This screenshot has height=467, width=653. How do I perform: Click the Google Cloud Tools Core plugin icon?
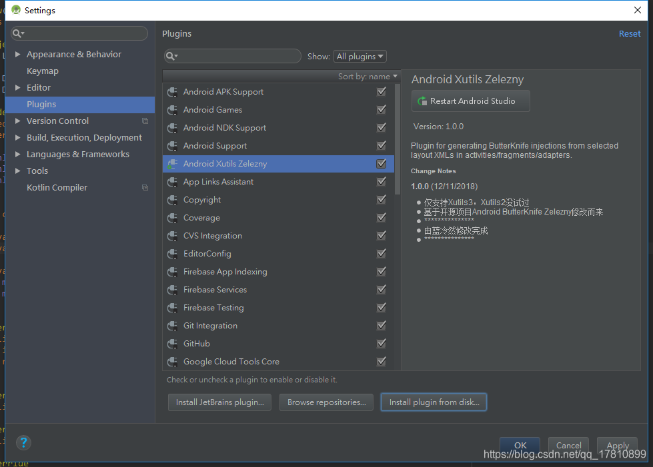click(172, 361)
